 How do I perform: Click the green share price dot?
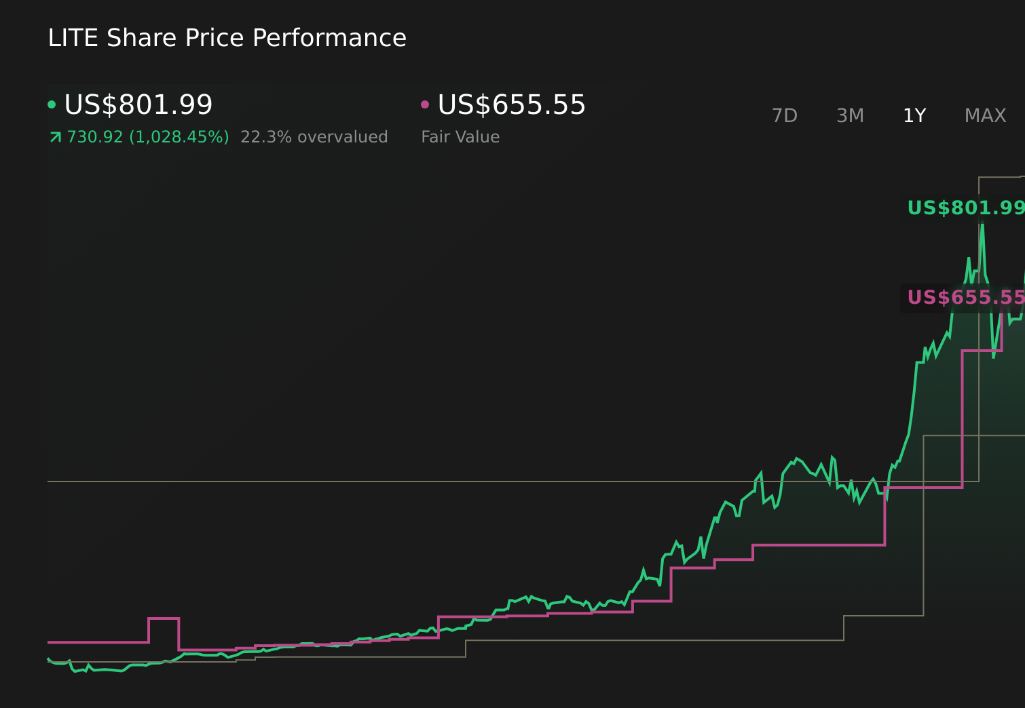(x=52, y=104)
